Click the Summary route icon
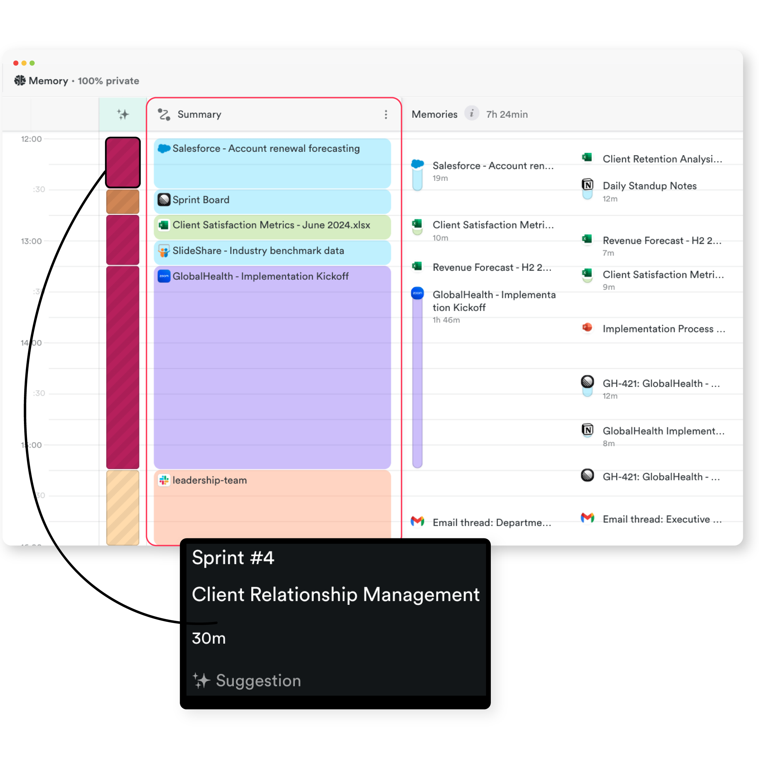 coord(164,114)
